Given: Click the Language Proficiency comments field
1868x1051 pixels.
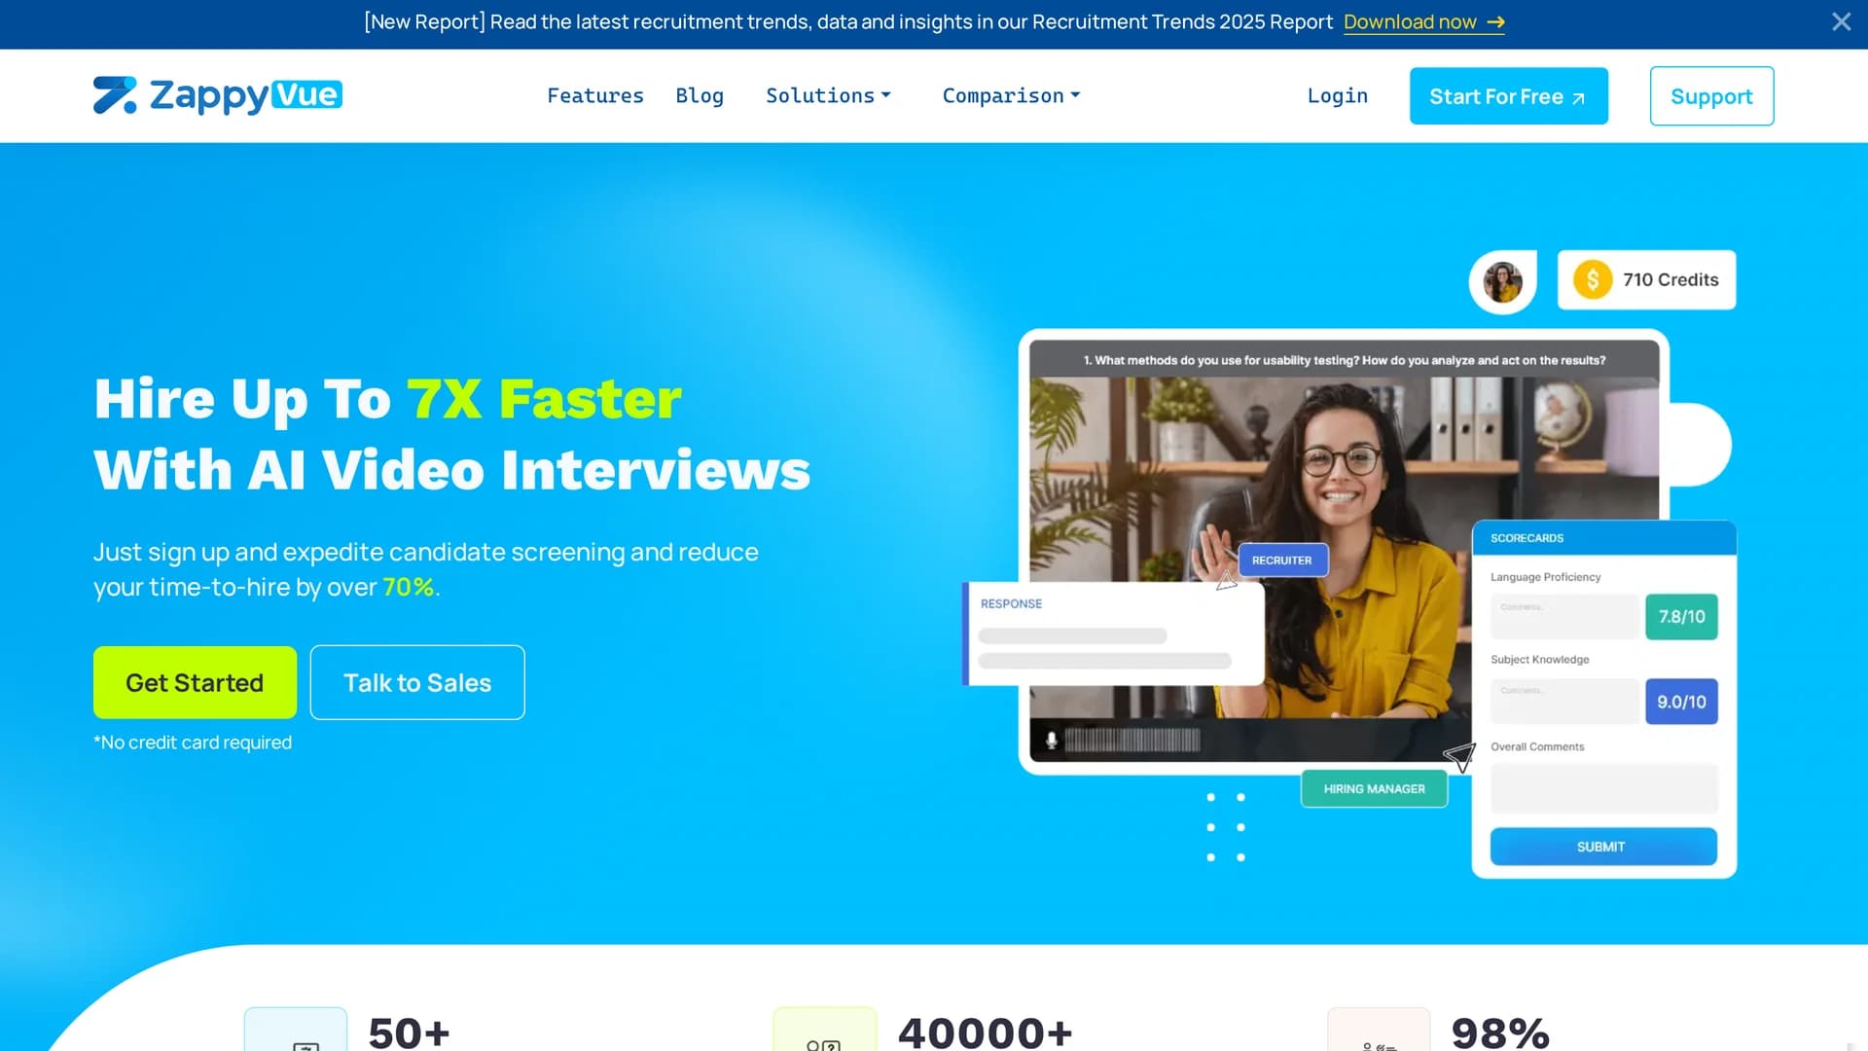Looking at the screenshot, I should click(1564, 616).
